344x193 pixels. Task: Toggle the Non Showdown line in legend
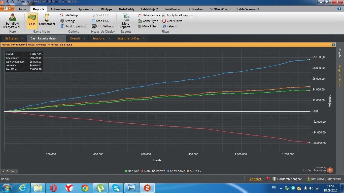point(153,171)
